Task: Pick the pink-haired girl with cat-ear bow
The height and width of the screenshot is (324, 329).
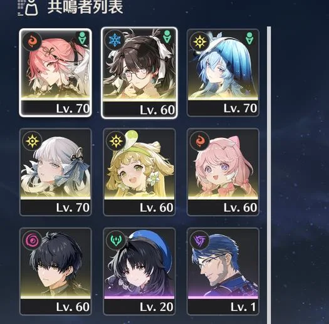Action: [x=223, y=172]
